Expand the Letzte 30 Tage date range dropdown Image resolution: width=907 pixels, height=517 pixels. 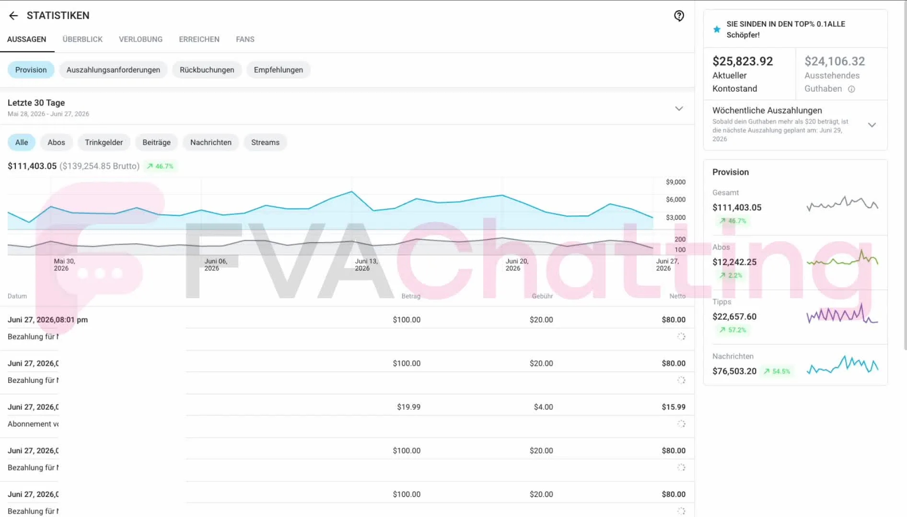click(679, 108)
